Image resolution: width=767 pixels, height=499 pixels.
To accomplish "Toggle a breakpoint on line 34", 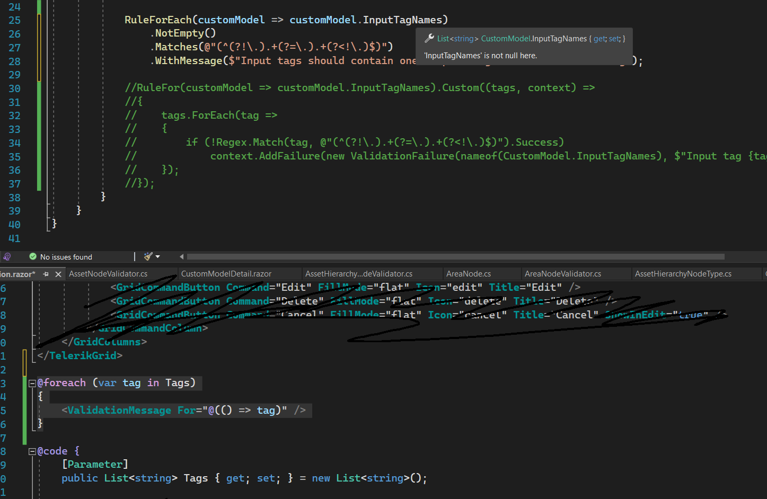I will (x=4, y=142).
